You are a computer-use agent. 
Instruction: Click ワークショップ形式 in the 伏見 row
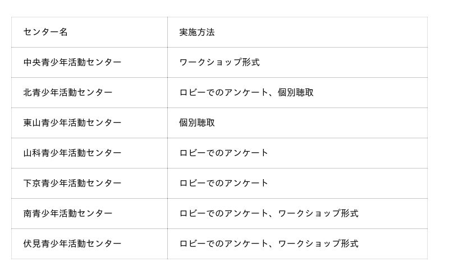[318, 244]
